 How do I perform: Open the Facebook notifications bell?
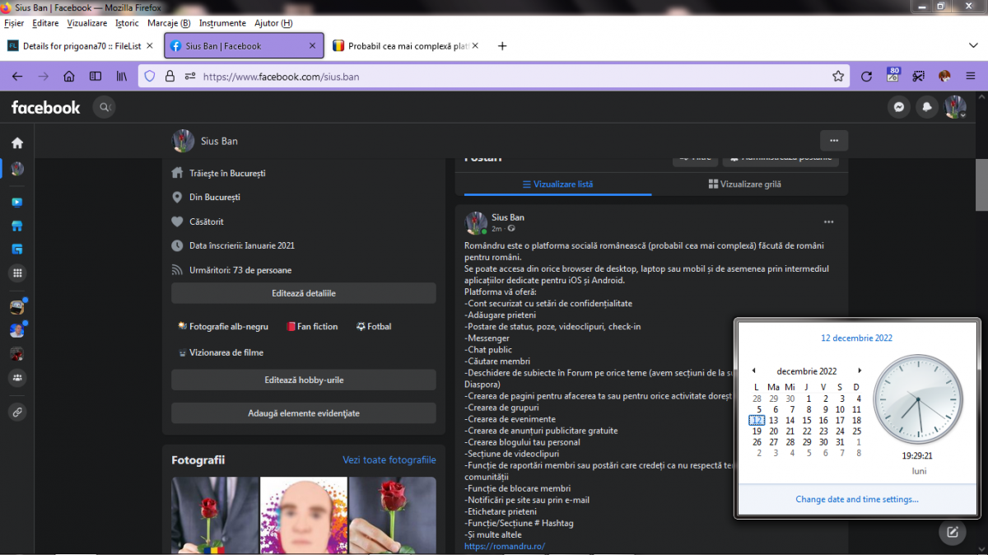coord(928,107)
